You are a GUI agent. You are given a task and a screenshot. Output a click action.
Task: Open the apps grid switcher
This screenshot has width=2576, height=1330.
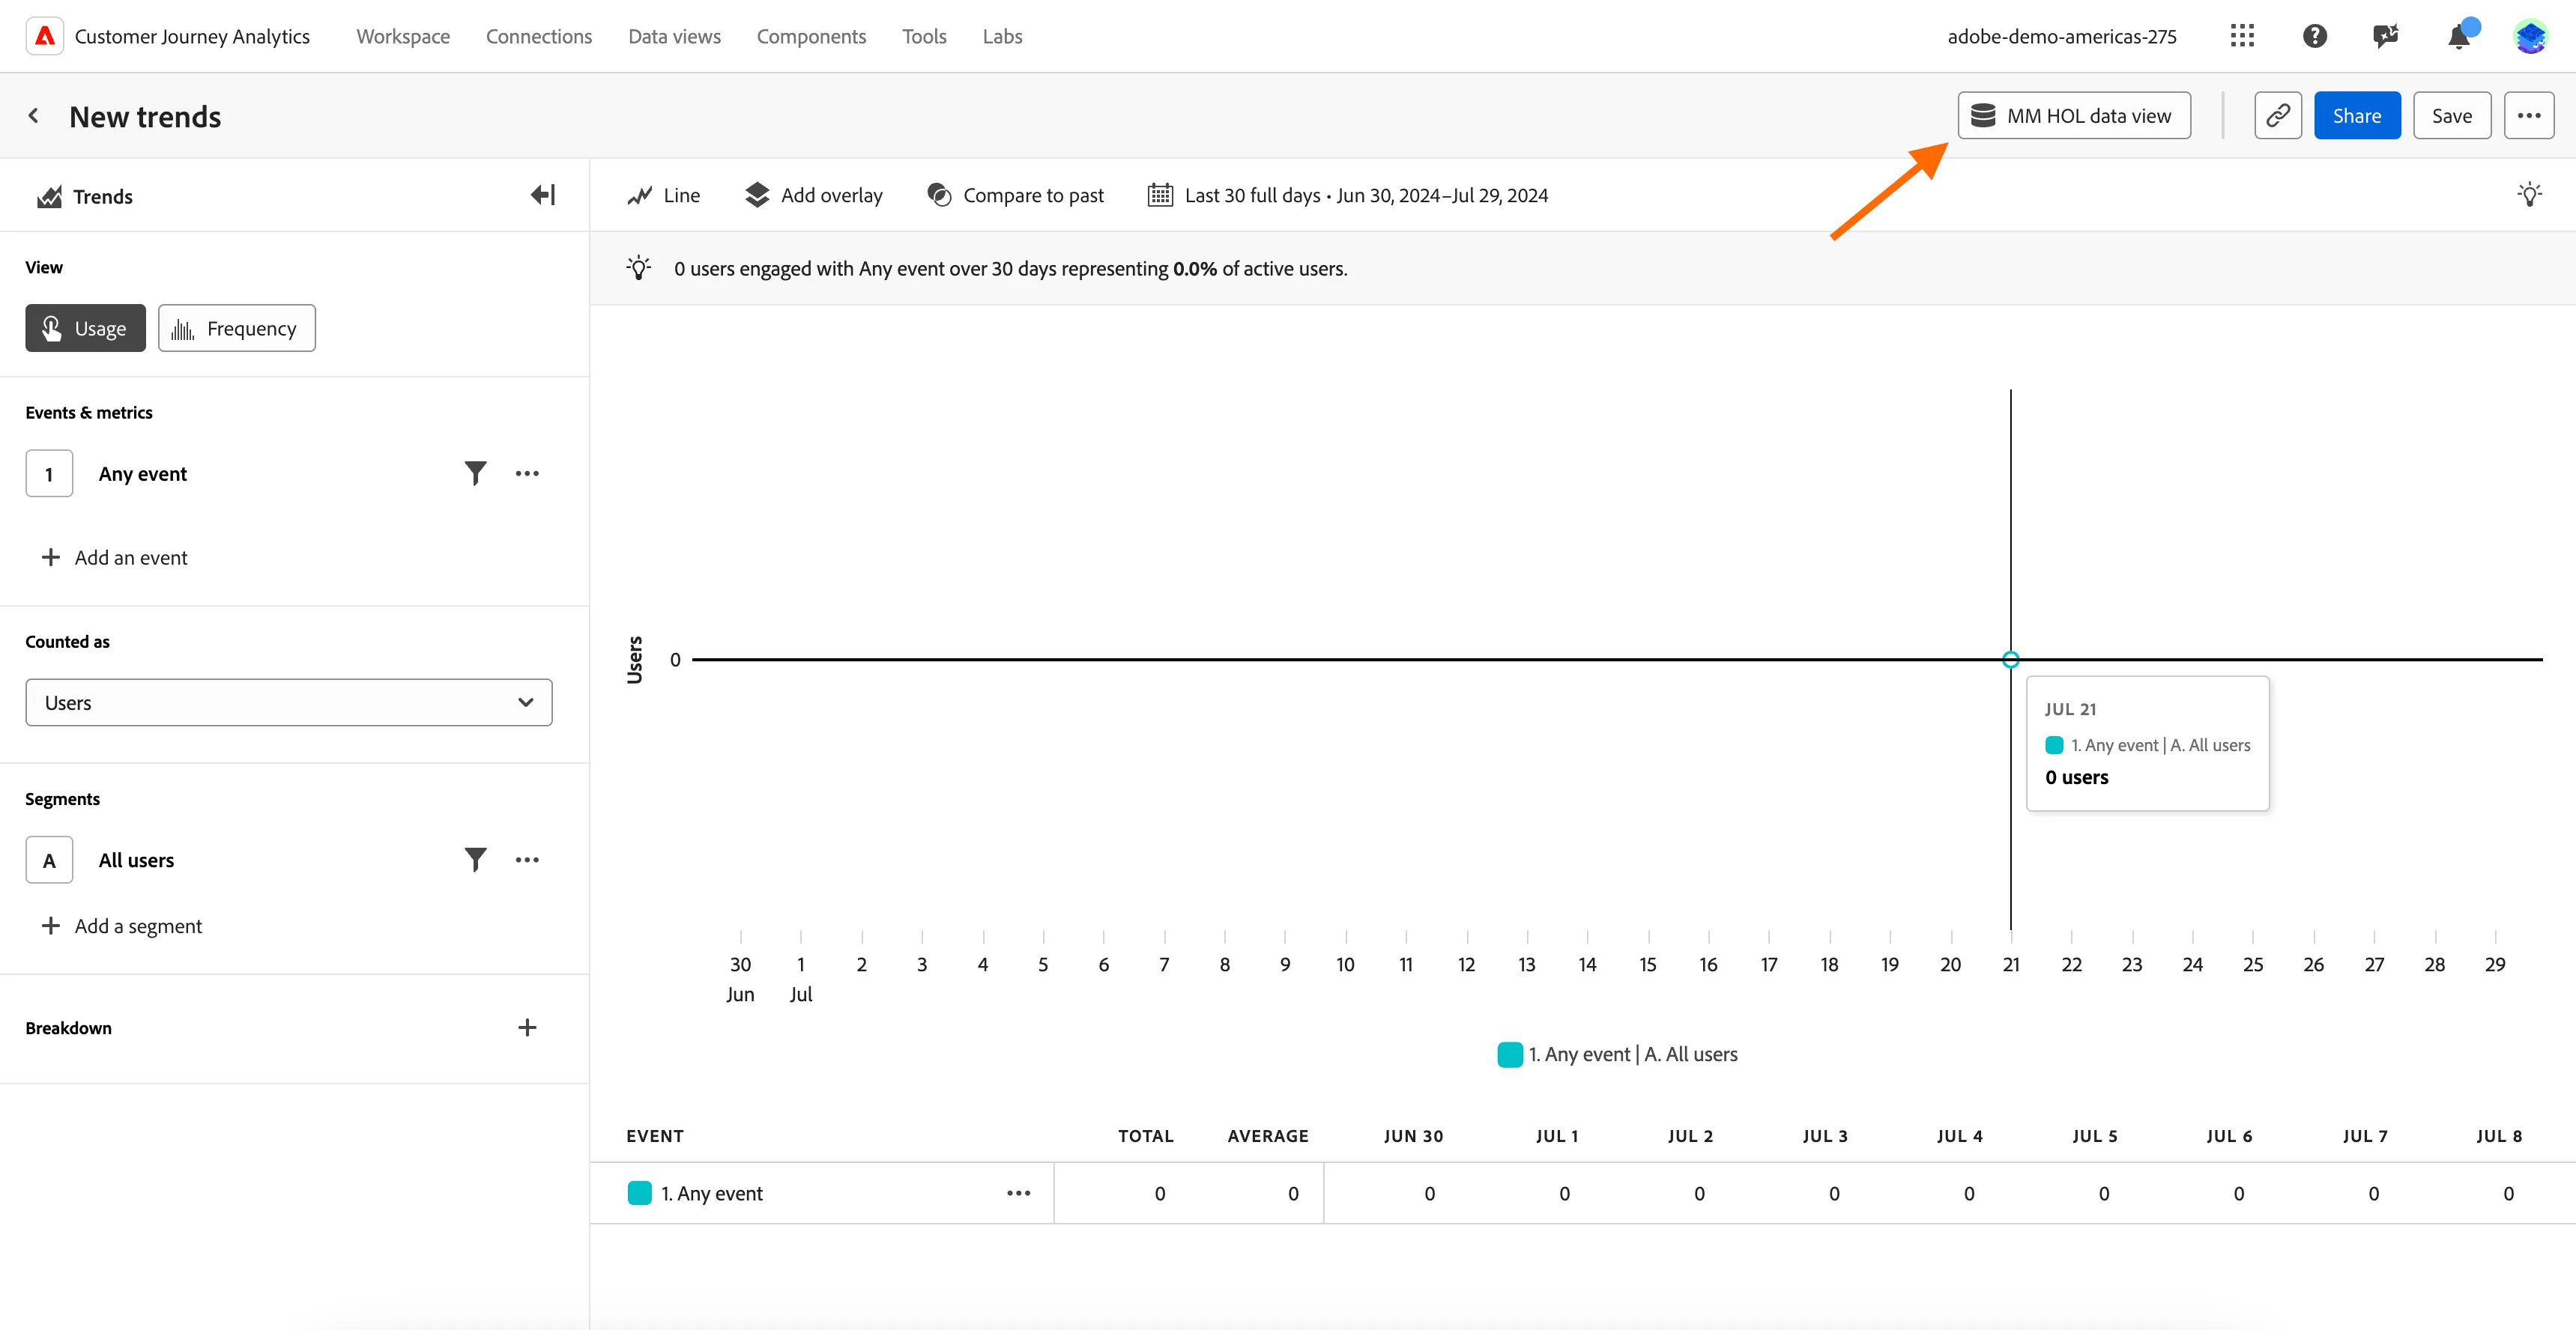point(2242,37)
